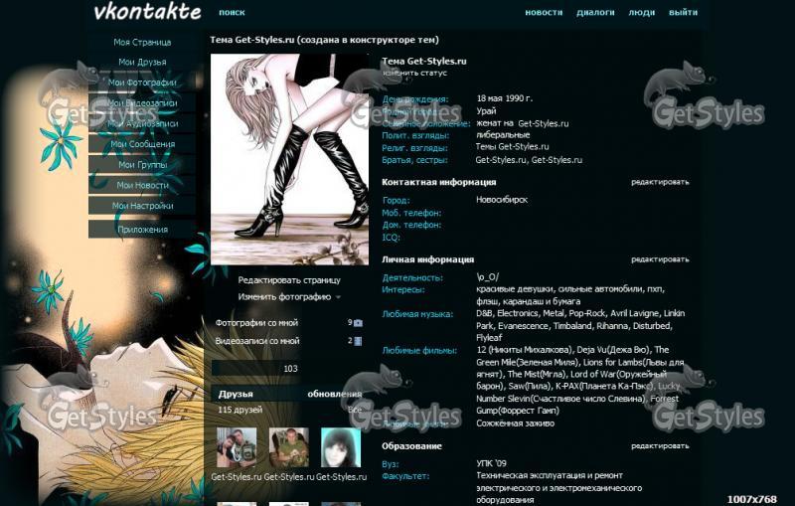The image size is (795, 506).
Task: Click Темы Get-Styles.ru religious views
Action: (x=512, y=147)
